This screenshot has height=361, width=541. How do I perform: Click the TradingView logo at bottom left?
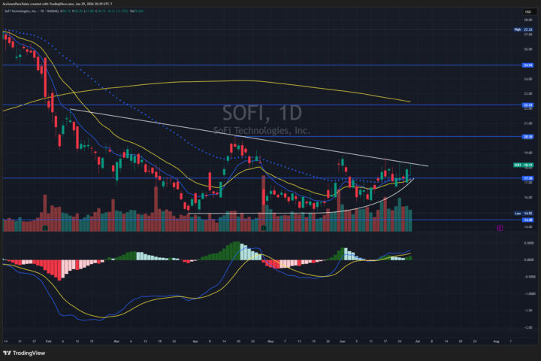click(x=24, y=353)
